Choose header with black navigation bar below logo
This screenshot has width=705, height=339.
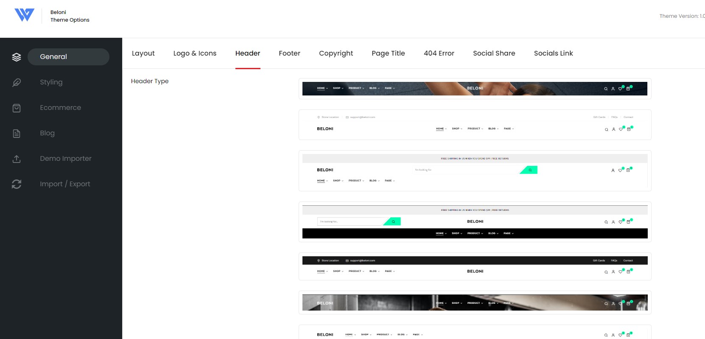[475, 222]
